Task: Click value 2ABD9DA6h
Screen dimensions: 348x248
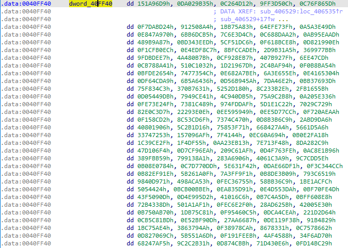Action: click(316, 120)
